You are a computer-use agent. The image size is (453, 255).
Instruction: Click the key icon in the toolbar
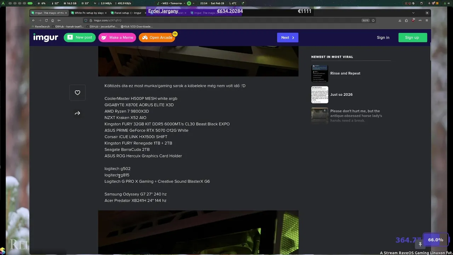[x=59, y=21]
